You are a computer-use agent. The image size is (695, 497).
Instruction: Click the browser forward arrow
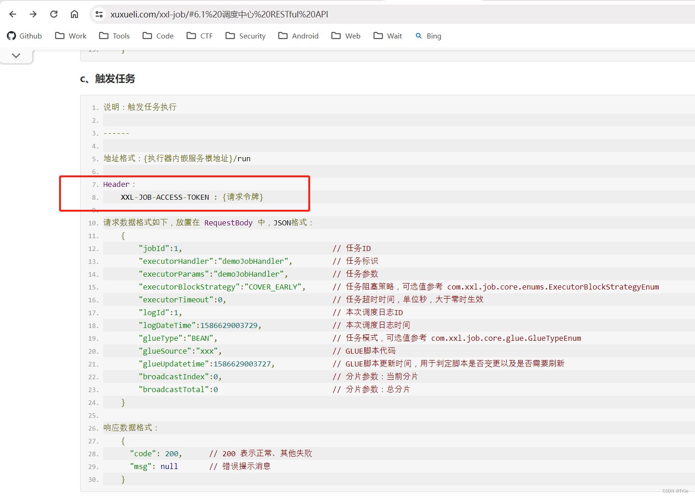tap(33, 14)
